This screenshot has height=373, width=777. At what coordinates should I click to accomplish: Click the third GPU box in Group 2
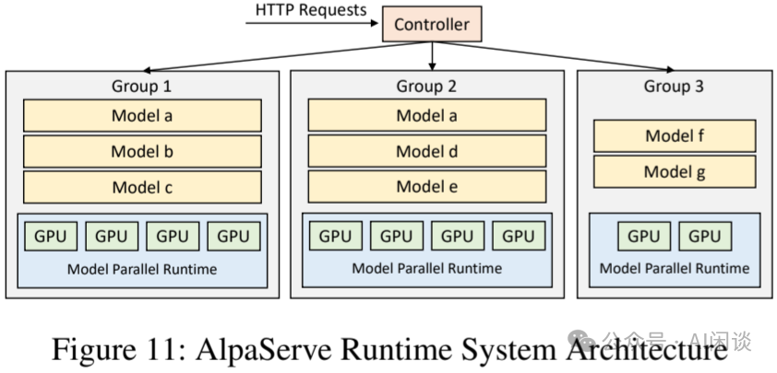(458, 236)
